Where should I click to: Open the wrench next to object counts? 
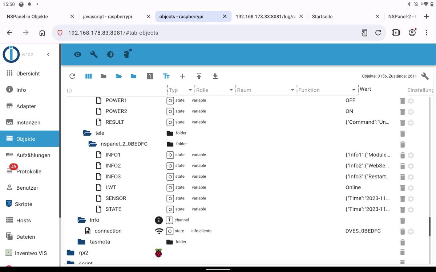coord(425,76)
